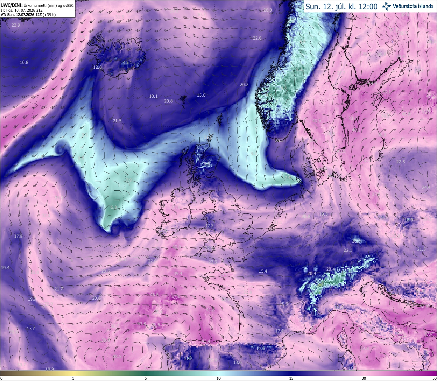The height and width of the screenshot is (381, 437).
Task: Select the 47.4 precipitable water value
Action: tap(175, 297)
